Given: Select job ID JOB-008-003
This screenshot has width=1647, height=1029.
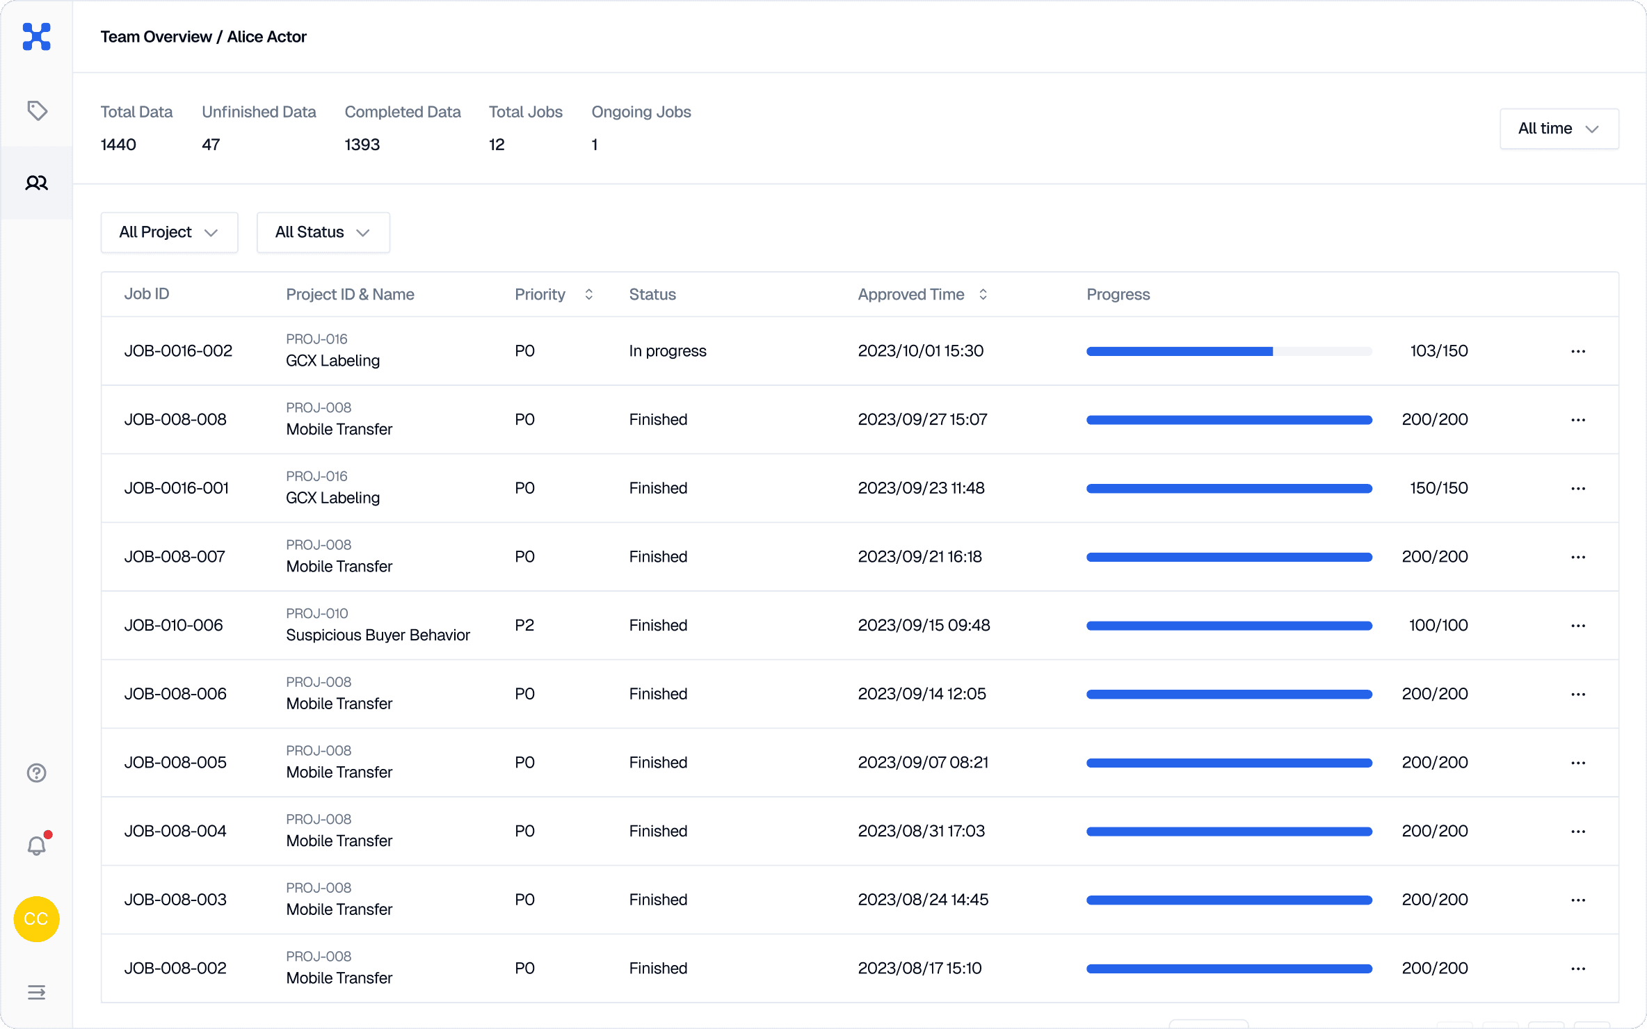Looking at the screenshot, I should tap(175, 900).
